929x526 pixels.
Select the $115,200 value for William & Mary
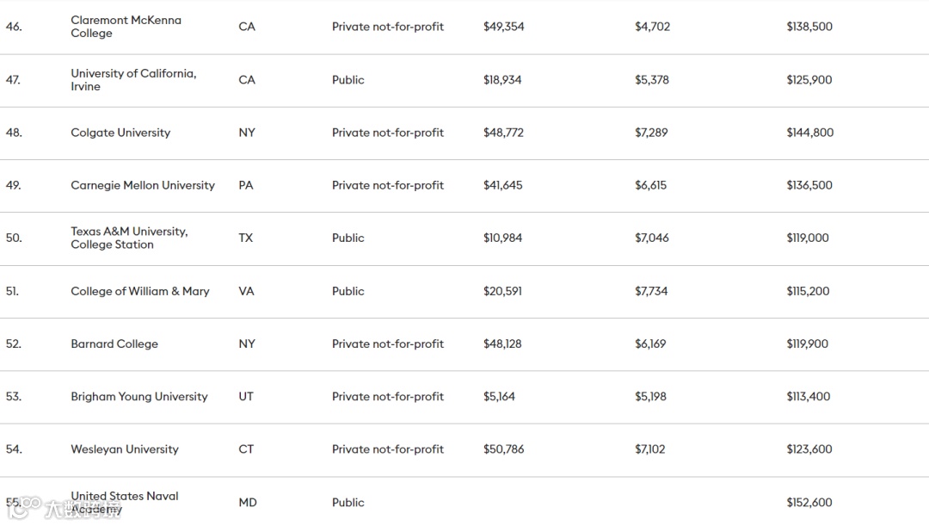click(x=808, y=291)
